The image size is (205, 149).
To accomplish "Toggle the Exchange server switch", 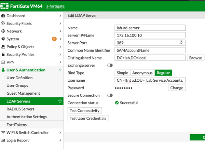I will [x=110, y=65].
